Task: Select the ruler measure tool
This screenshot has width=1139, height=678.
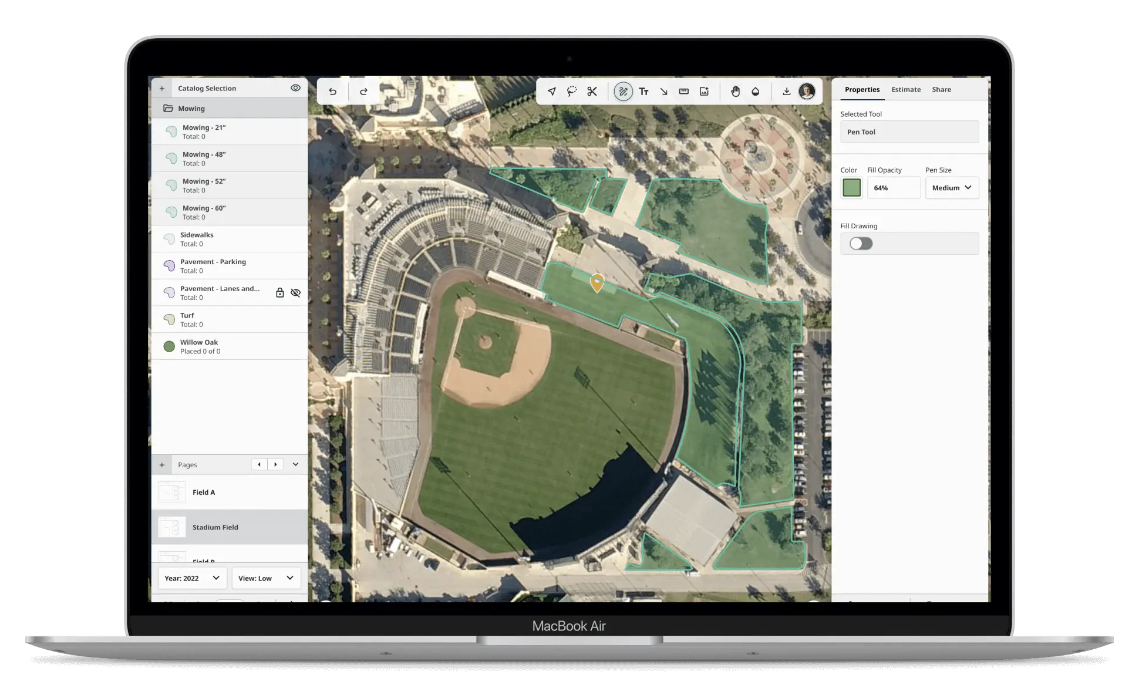Action: point(683,91)
